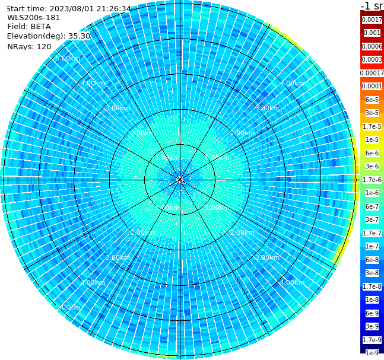Image resolution: width=384 pixels, height=360 pixels.
Task: Click the 1e-7 colorbar tick label
Action: point(372,246)
